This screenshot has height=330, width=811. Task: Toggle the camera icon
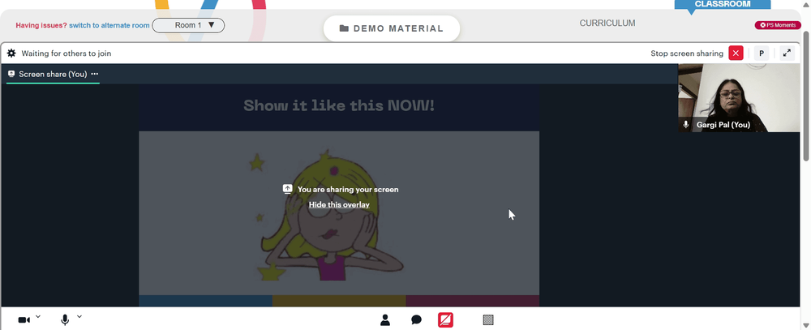(24, 320)
